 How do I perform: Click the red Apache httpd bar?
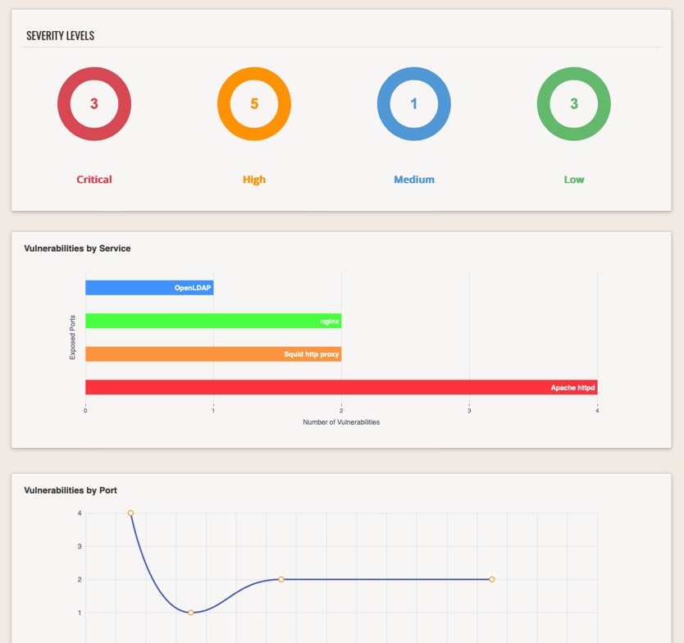(341, 387)
